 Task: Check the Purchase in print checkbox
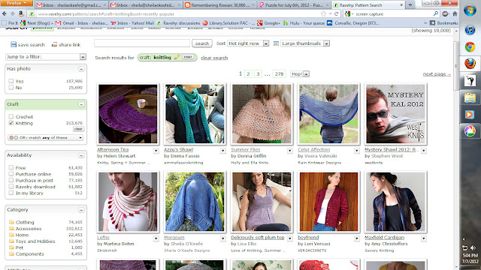(x=11, y=180)
